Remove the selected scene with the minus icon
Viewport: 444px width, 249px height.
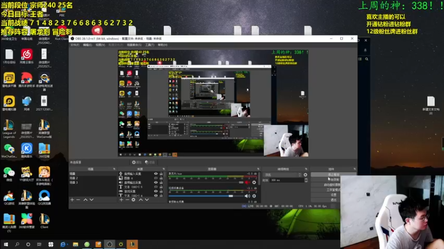pos(78,200)
